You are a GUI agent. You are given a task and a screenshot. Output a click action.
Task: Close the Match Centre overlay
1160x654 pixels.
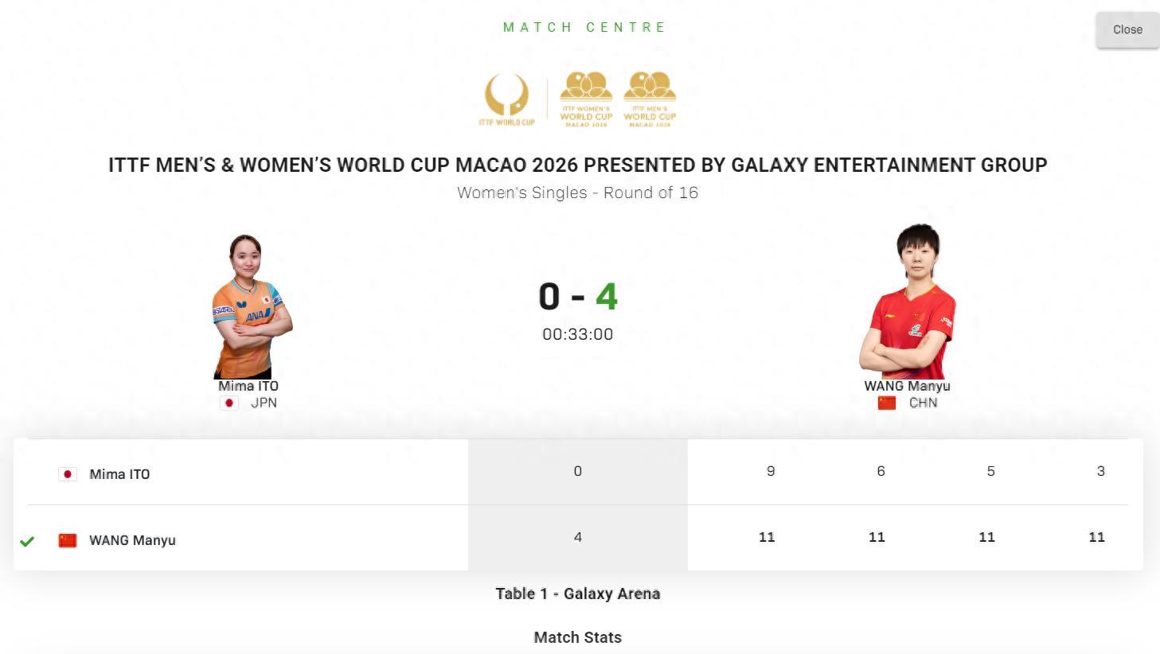point(1127,30)
